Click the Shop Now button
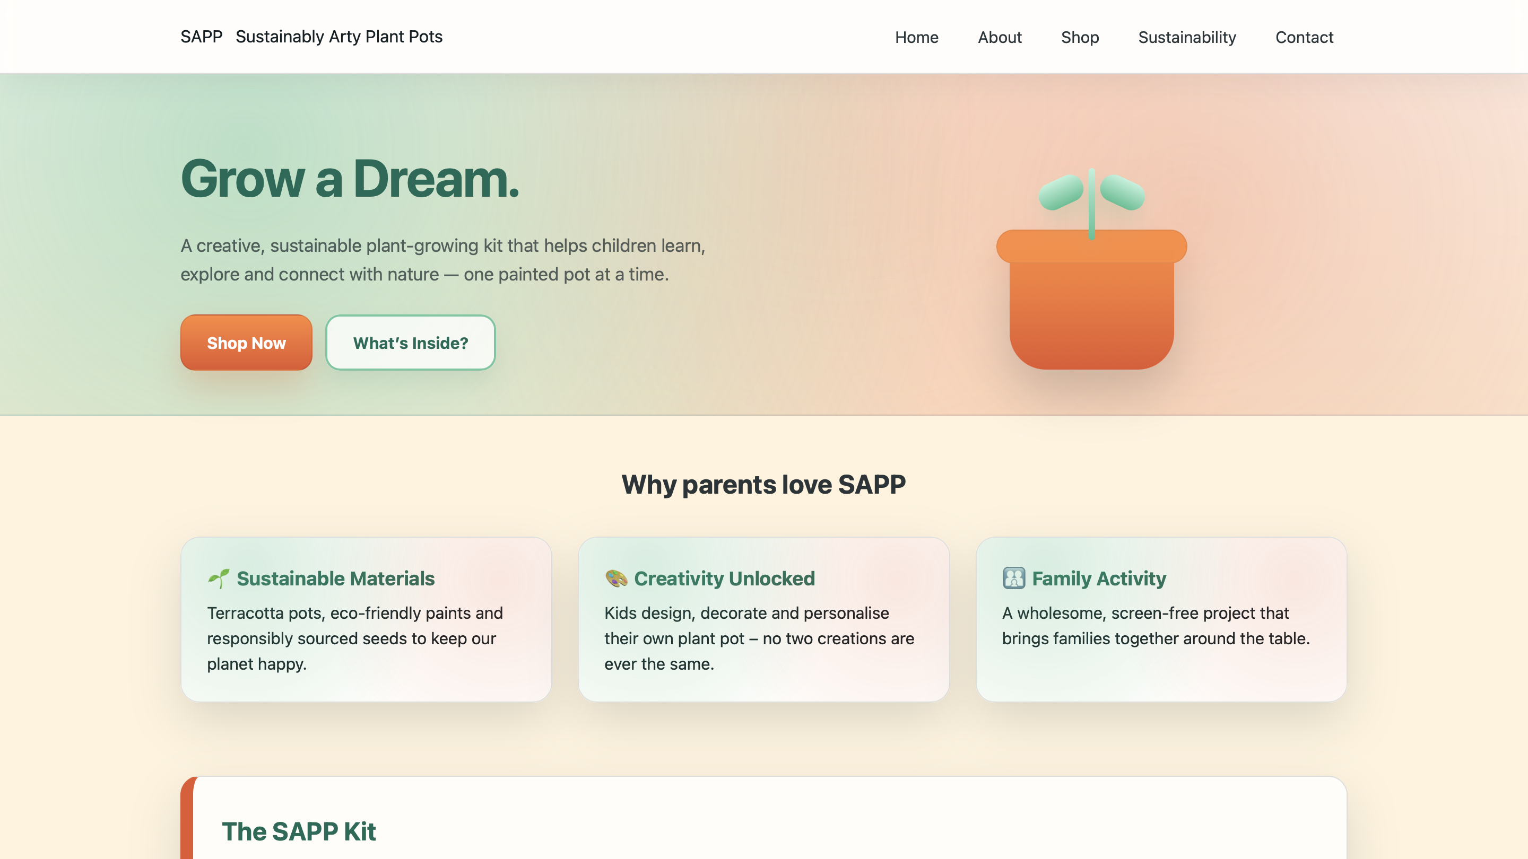The image size is (1528, 859). click(x=246, y=342)
